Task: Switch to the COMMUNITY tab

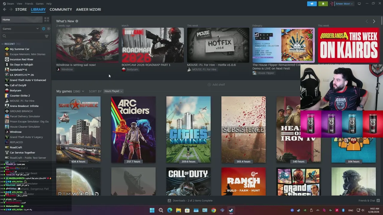Action: pos(61,10)
